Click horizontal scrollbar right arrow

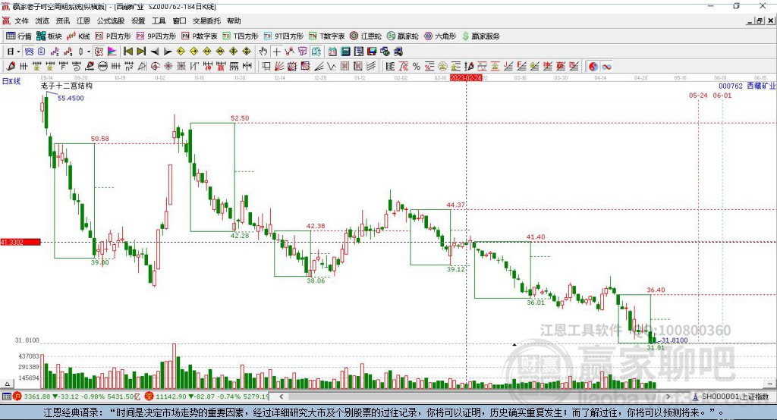668,396
